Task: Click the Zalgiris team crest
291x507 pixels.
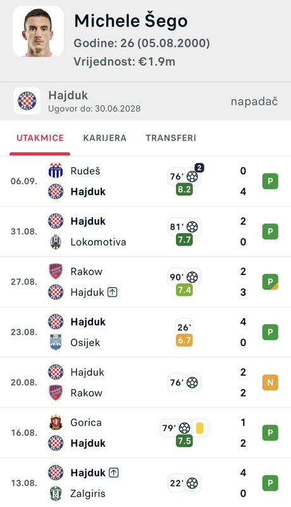Action: (x=56, y=494)
